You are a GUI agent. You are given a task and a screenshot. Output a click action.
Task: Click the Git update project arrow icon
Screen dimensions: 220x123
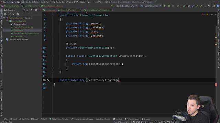tap(193, 6)
